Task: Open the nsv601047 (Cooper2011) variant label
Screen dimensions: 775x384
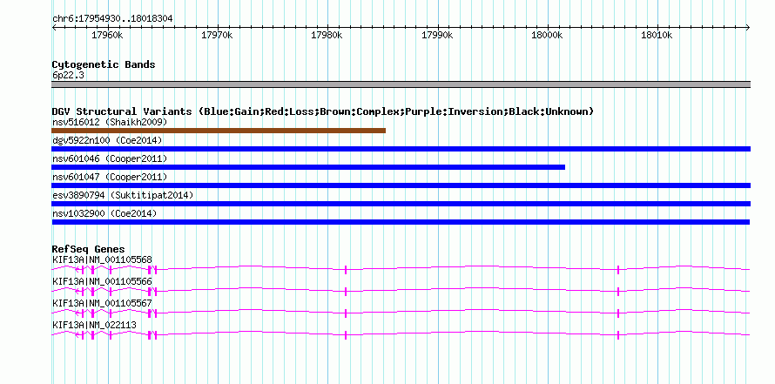Action: tap(110, 177)
